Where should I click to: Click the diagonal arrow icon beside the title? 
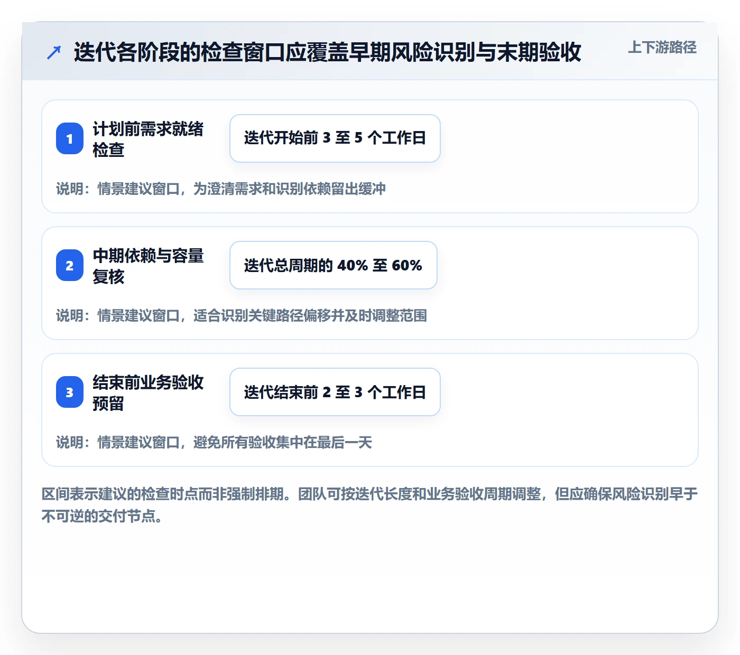click(54, 52)
